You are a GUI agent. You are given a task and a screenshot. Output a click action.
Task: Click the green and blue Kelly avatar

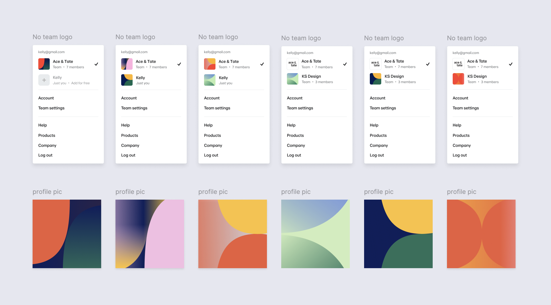[210, 80]
